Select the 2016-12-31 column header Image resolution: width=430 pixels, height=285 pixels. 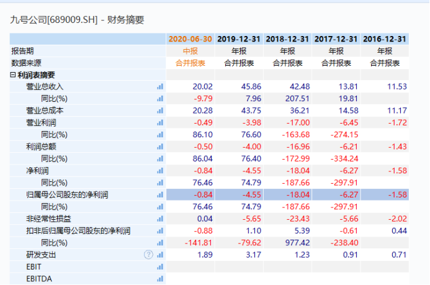385,39
